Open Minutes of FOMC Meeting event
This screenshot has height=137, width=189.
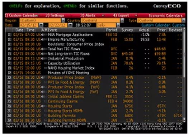(68, 73)
